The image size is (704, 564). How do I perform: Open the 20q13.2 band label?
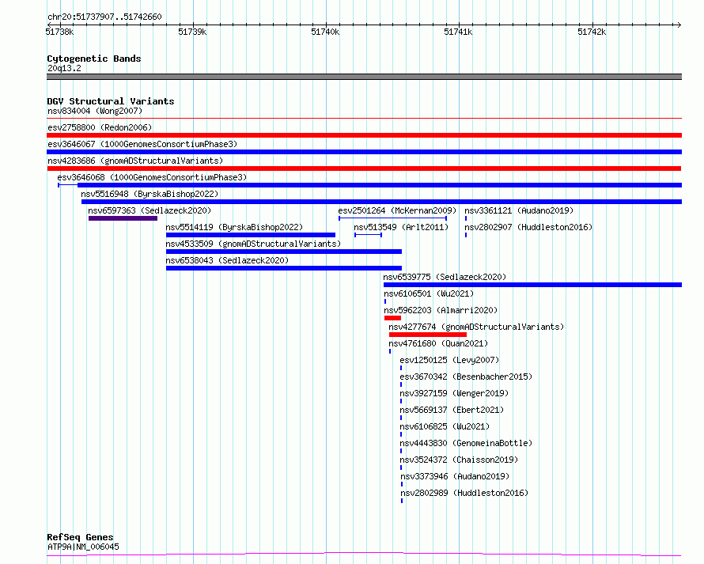(x=64, y=68)
